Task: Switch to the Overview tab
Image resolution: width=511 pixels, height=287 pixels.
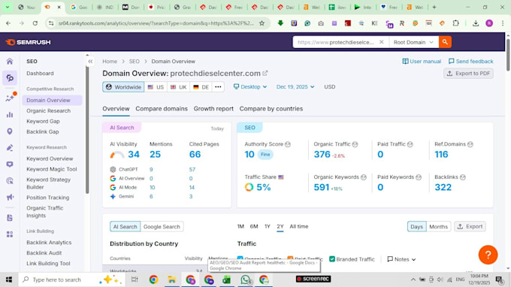Action: point(116,109)
